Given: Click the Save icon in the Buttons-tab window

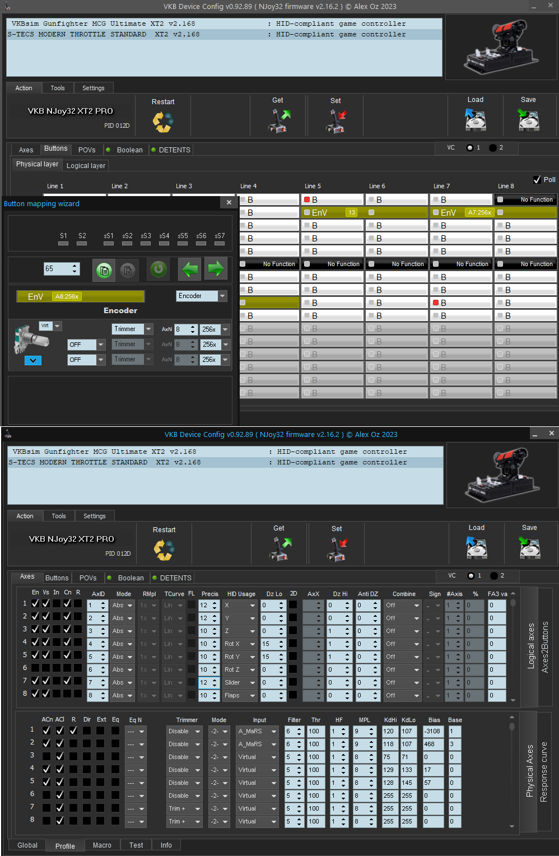Looking at the screenshot, I should tap(528, 119).
